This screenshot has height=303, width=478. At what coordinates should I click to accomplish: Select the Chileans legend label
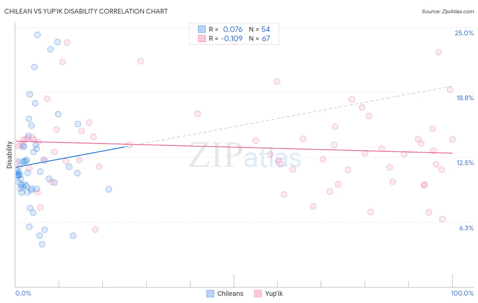coord(230,293)
